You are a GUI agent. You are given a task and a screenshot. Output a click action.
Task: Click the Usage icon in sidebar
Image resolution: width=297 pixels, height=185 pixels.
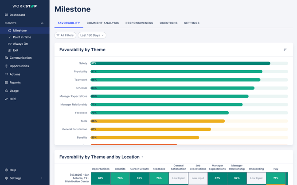click(x=6, y=91)
